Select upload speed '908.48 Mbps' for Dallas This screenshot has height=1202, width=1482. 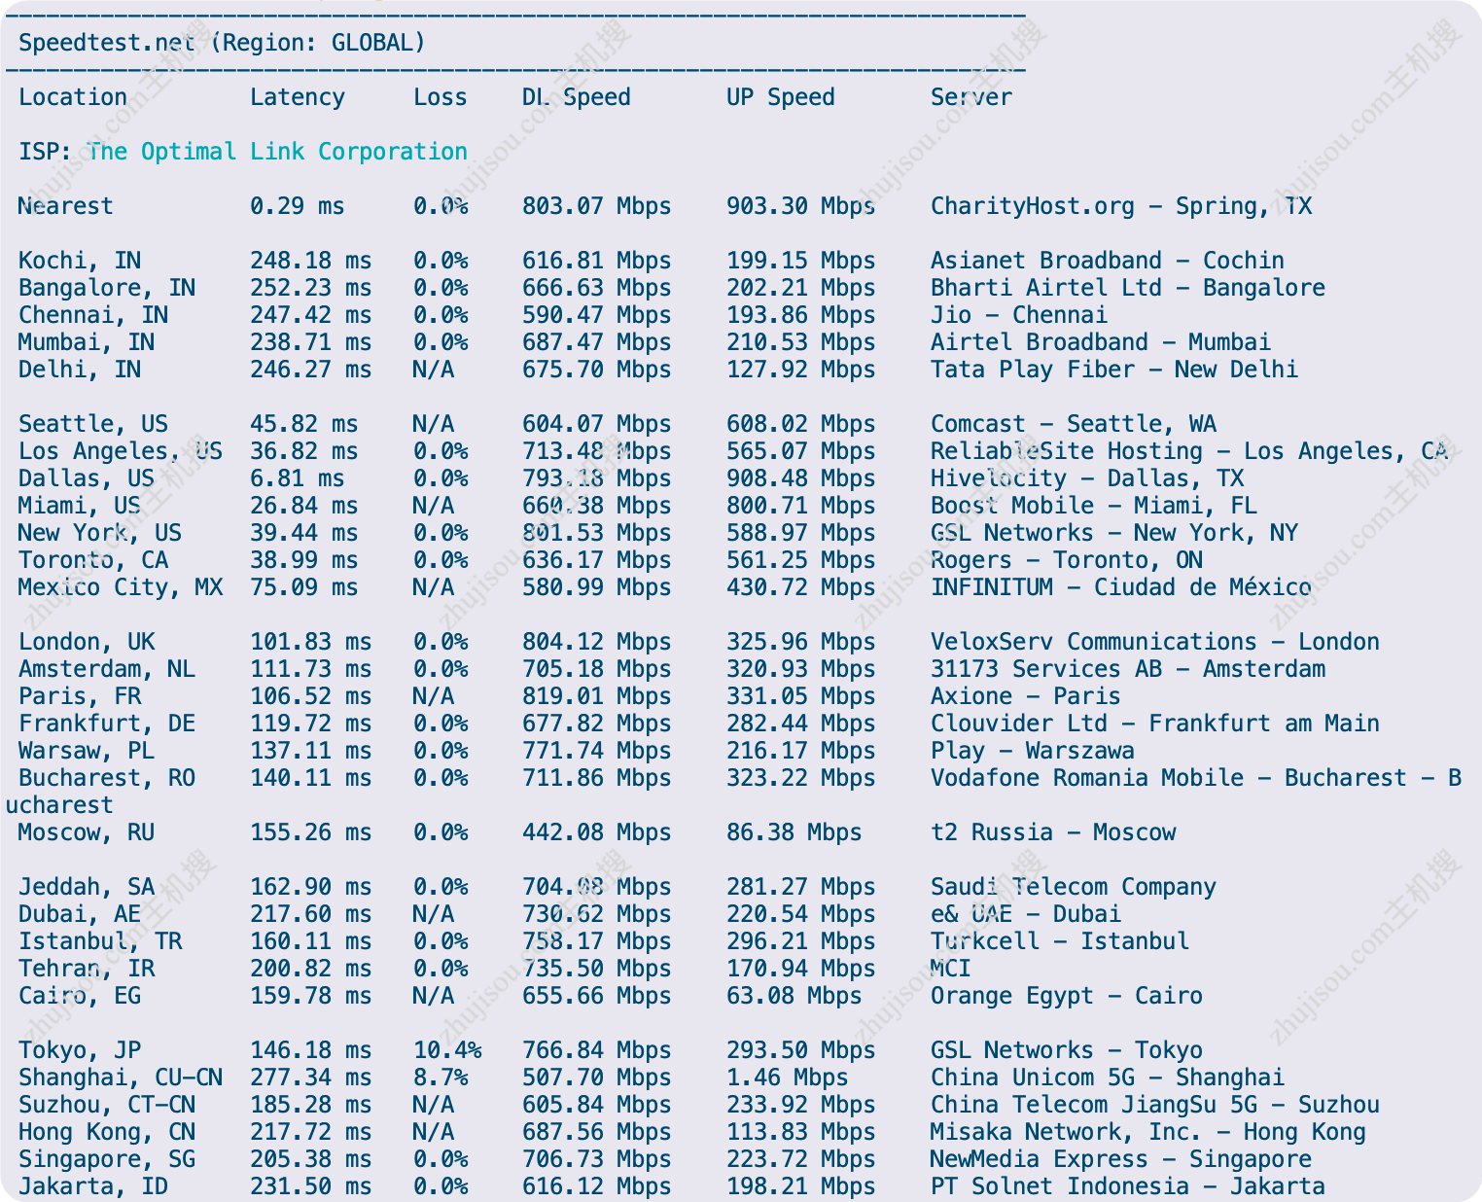pyautogui.click(x=801, y=478)
